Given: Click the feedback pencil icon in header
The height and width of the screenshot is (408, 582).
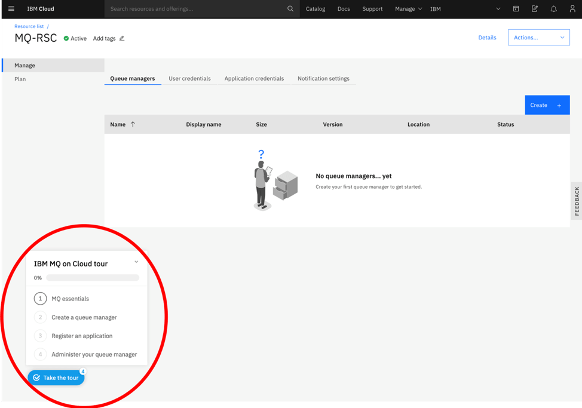Looking at the screenshot, I should [x=534, y=9].
